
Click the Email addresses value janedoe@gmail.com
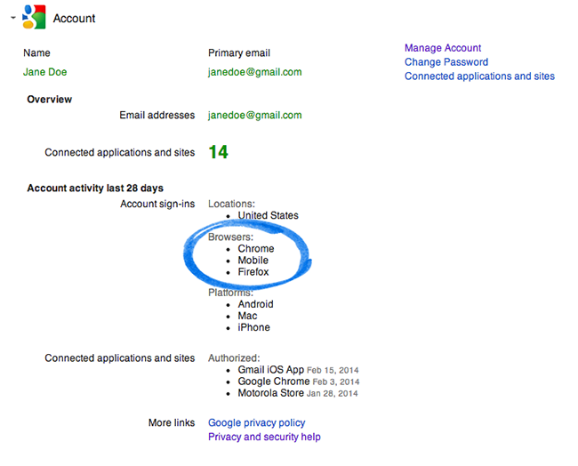tap(254, 115)
